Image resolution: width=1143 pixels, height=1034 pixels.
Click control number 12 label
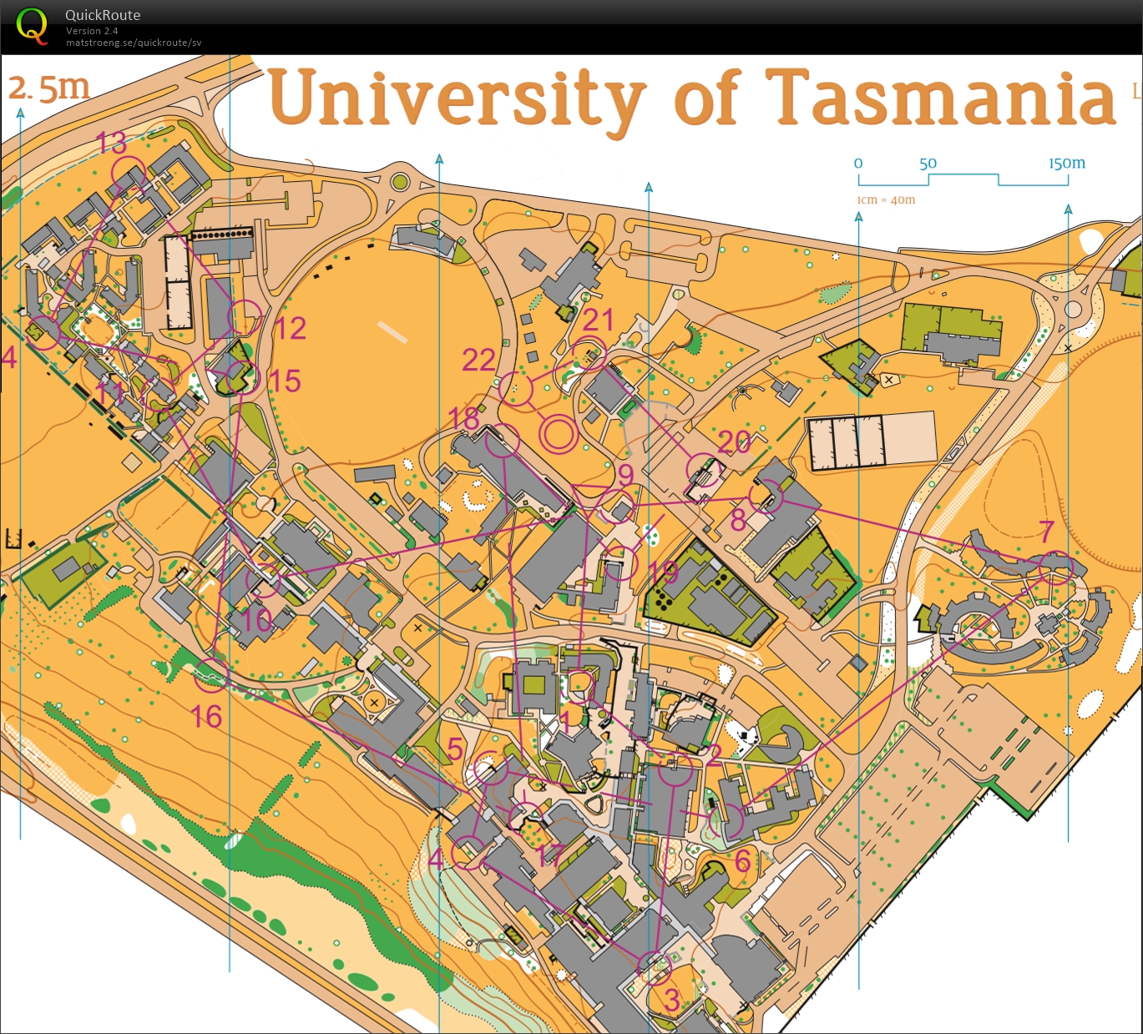(290, 328)
